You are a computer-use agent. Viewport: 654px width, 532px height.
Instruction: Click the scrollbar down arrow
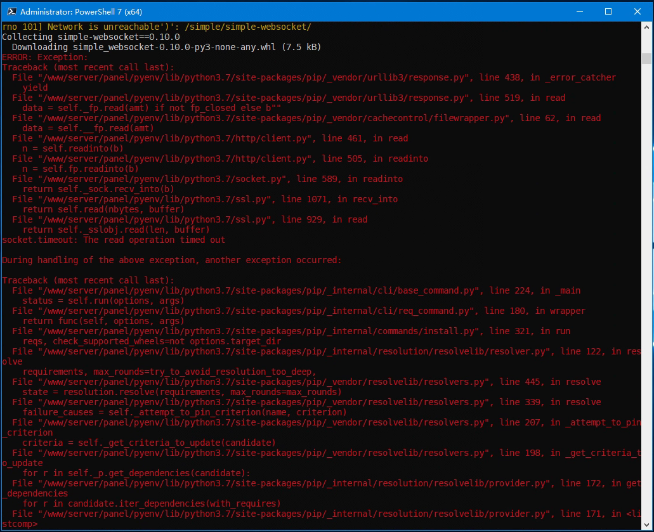coord(646,525)
